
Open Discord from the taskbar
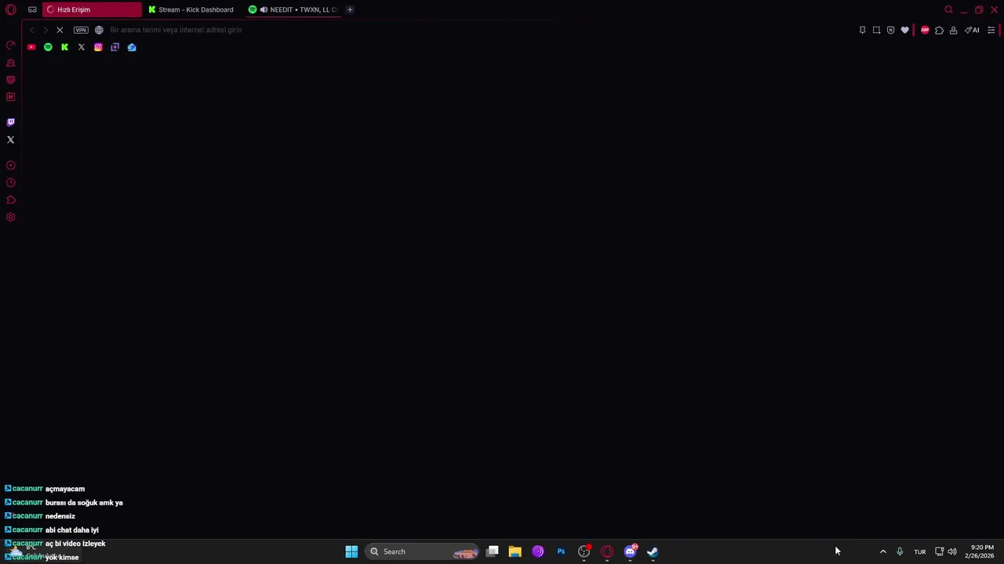(x=630, y=551)
